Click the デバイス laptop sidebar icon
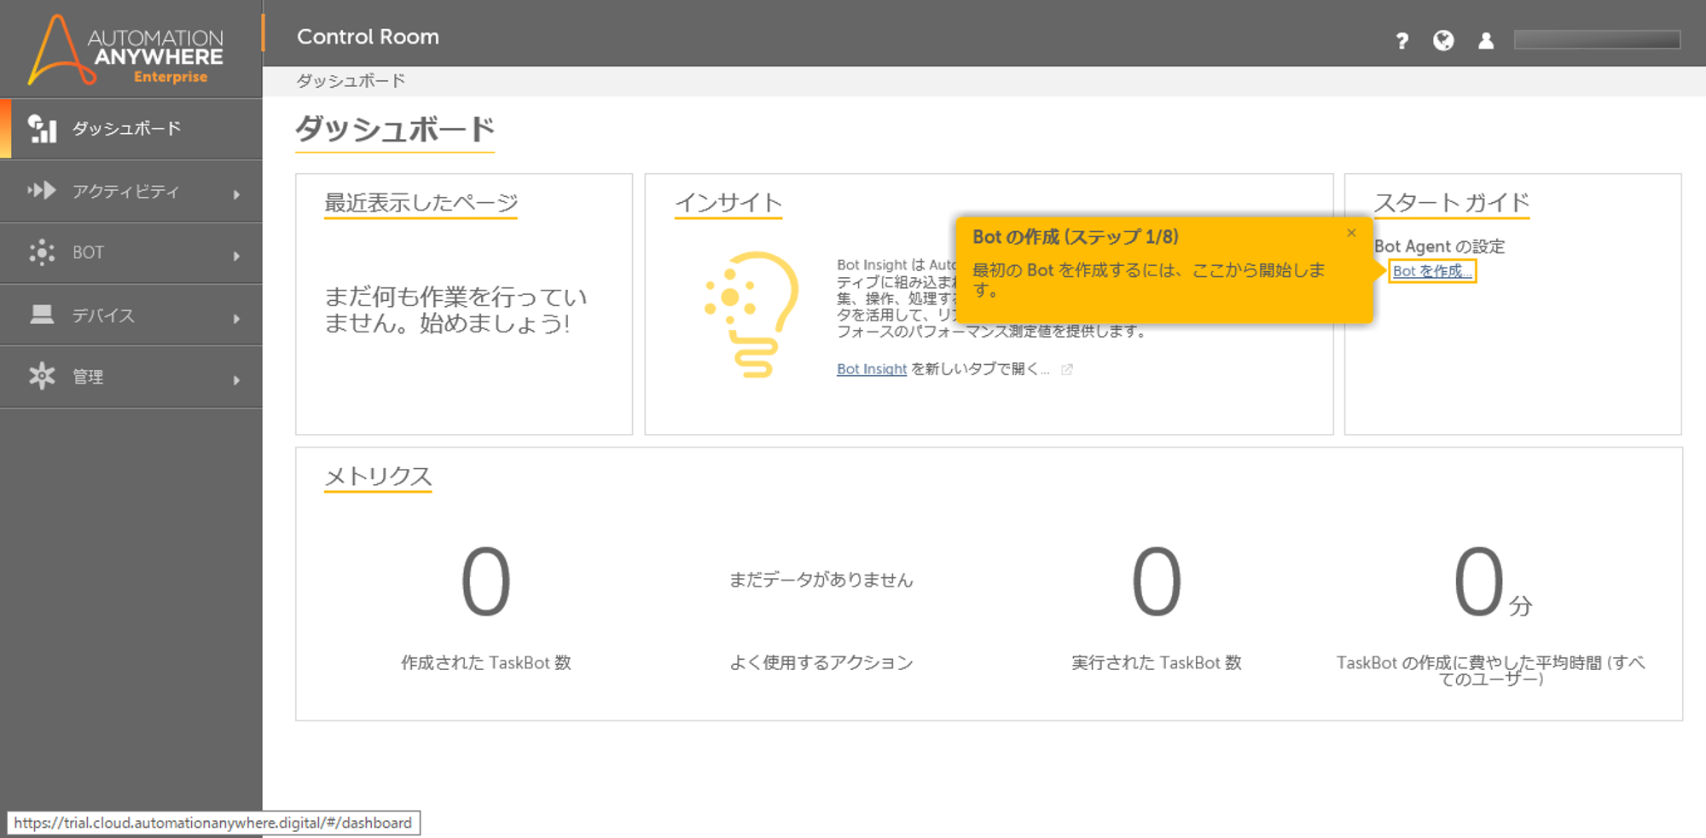This screenshot has width=1706, height=838. tap(42, 315)
